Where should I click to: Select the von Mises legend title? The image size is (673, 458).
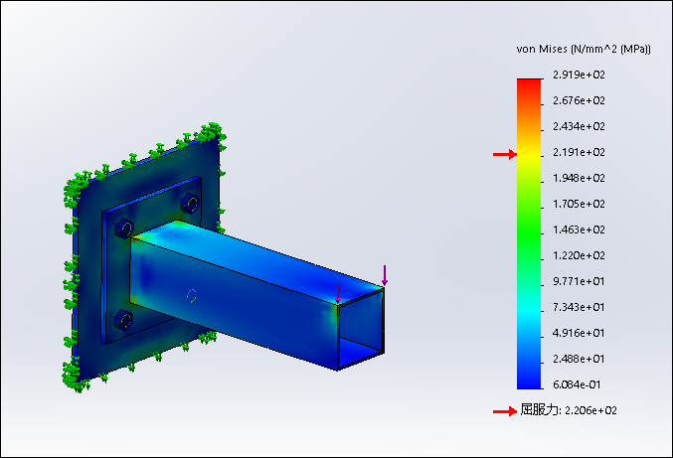[x=584, y=49]
